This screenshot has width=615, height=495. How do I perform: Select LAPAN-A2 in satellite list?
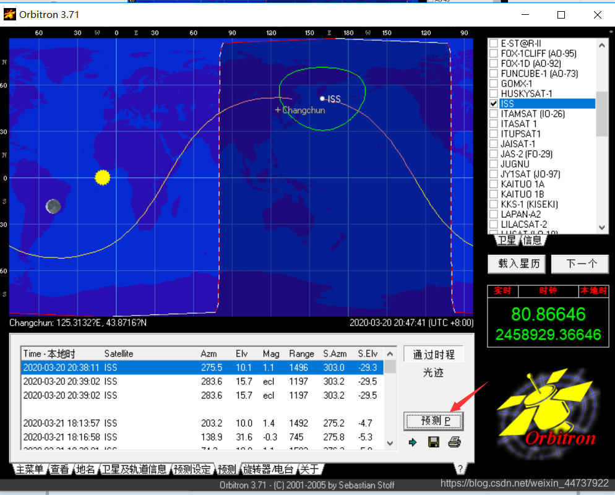[520, 214]
